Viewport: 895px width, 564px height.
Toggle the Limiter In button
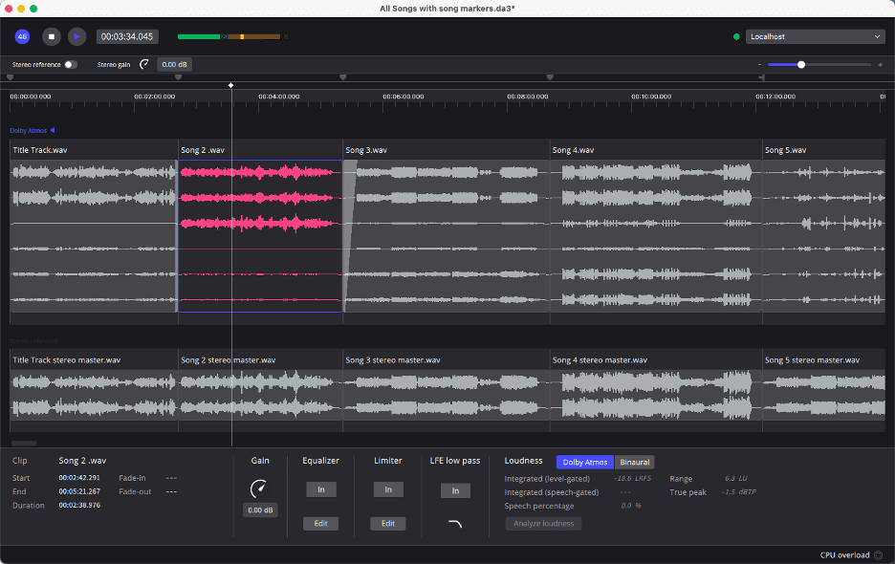point(388,489)
